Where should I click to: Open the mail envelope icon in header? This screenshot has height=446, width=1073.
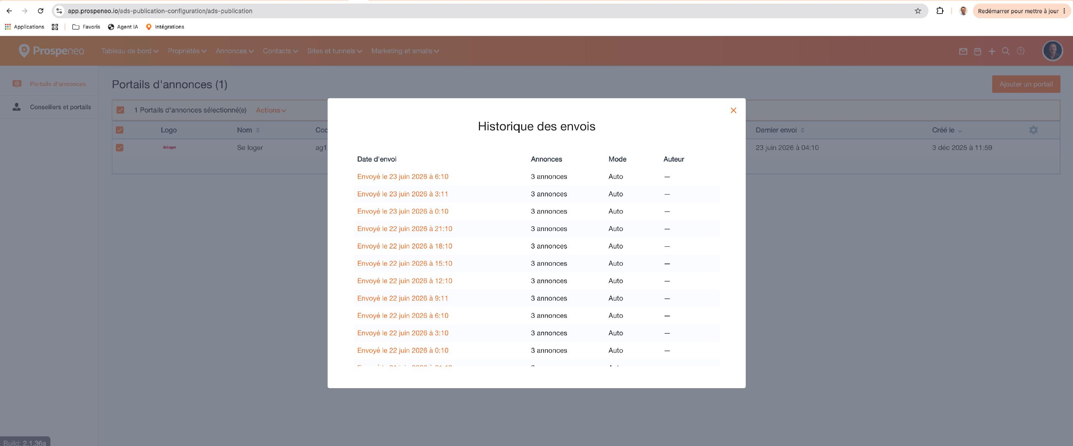point(962,51)
